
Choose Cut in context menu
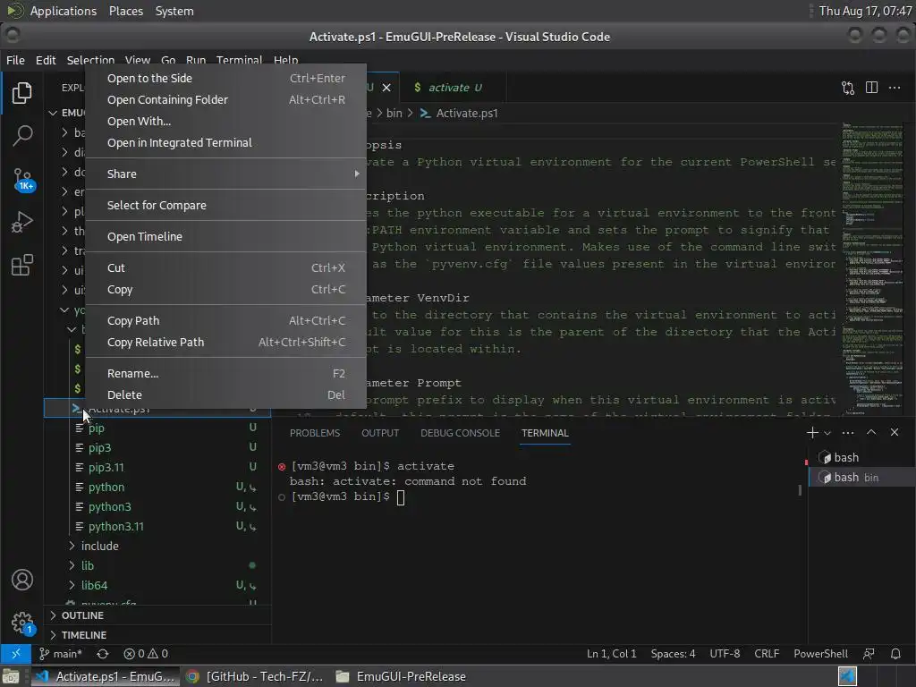(x=225, y=268)
